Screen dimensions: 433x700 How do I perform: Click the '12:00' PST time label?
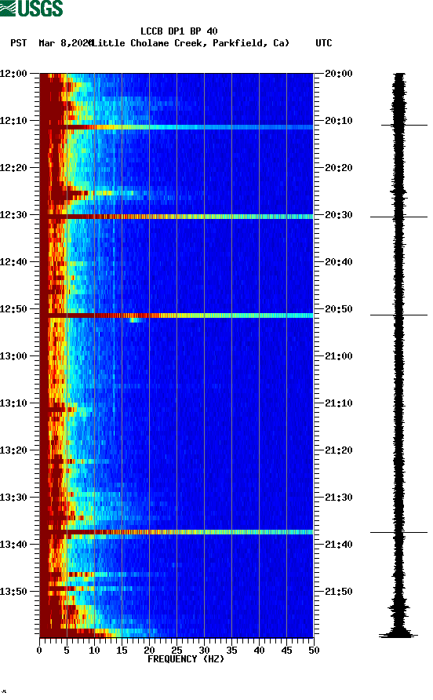[x=13, y=74]
